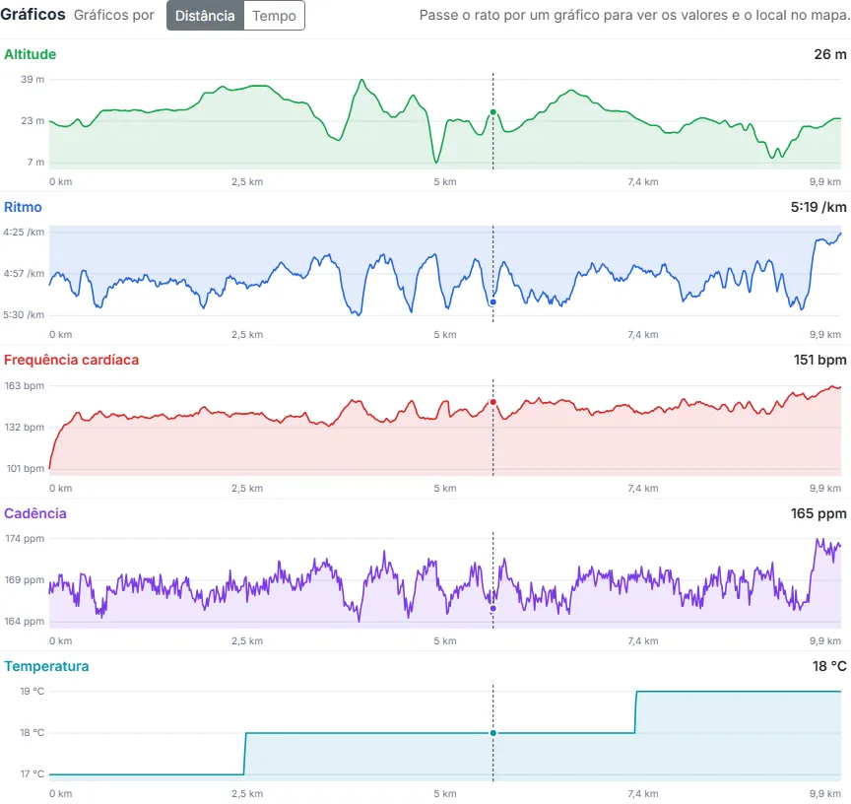851x804 pixels.
Task: Click the '7 m' axis label
Action: coord(35,163)
